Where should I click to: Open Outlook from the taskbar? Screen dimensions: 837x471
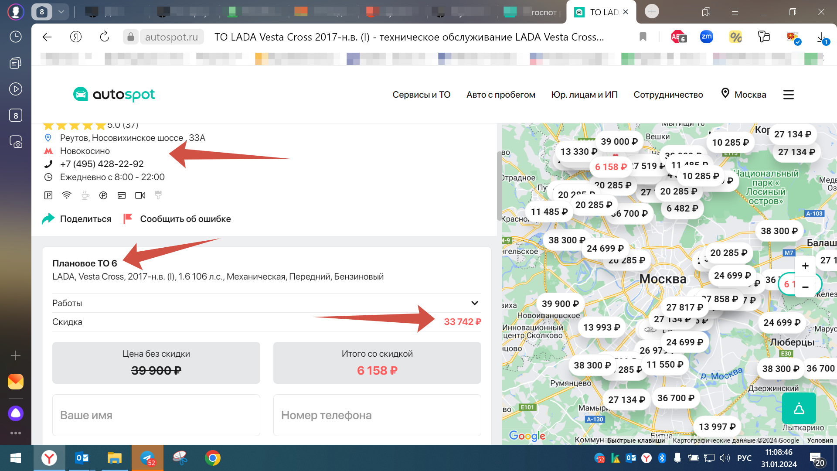(x=82, y=458)
